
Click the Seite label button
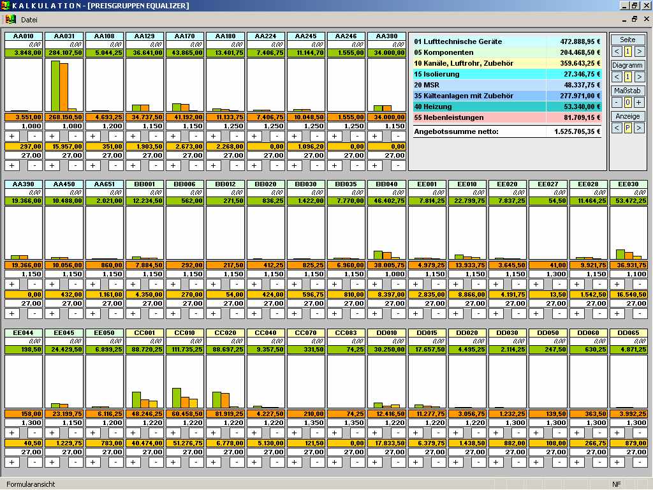click(627, 40)
